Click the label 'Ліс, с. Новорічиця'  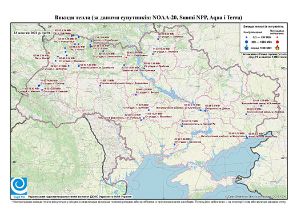(x=64, y=41)
